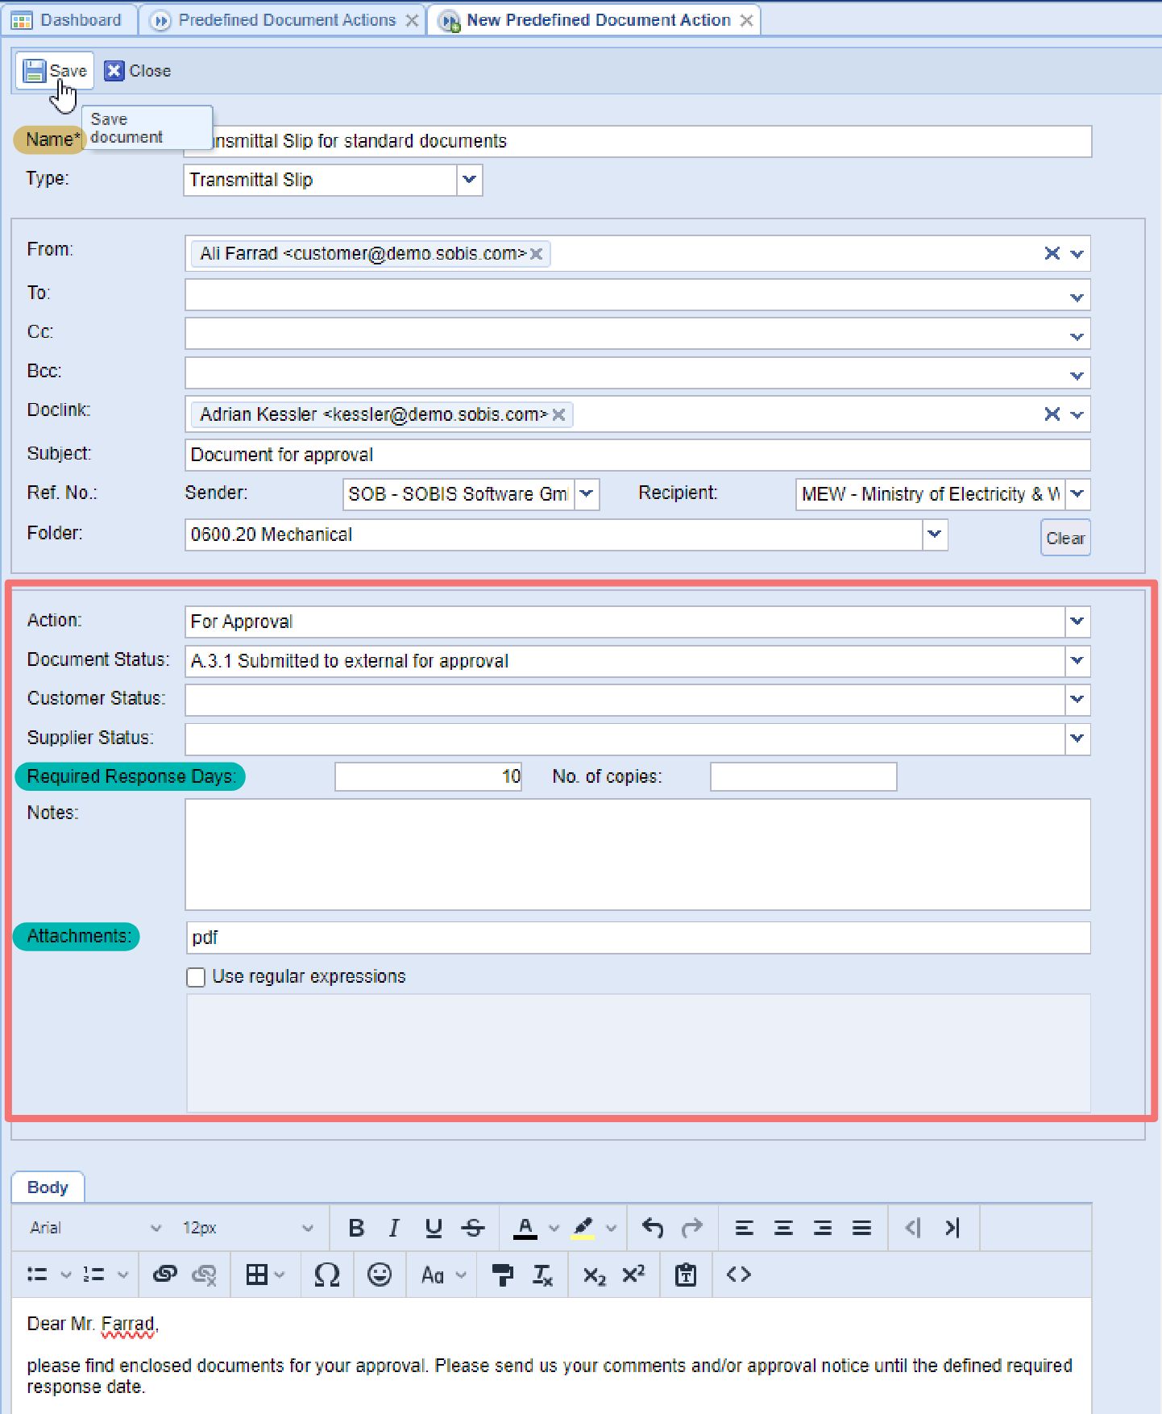Toggle bold formatting
Image resolution: width=1162 pixels, height=1414 pixels.
click(x=356, y=1228)
